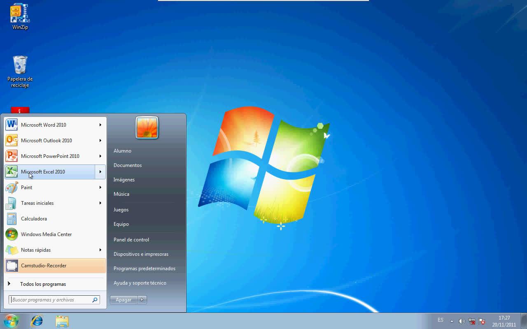Click the Tareas iniciales icon
Image resolution: width=527 pixels, height=329 pixels.
tap(12, 203)
